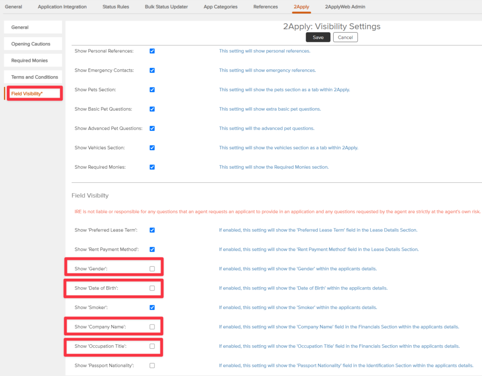The width and height of the screenshot is (482, 376).
Task: Select the App Categories tab
Action: click(x=220, y=7)
